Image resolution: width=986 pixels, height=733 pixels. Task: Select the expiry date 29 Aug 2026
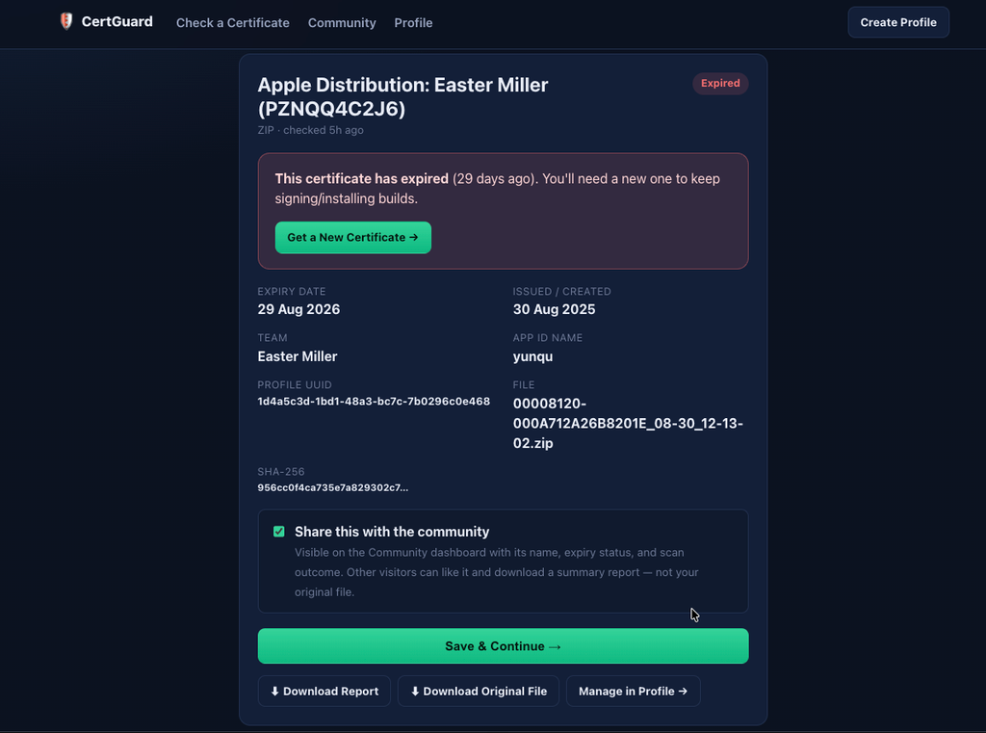click(298, 309)
